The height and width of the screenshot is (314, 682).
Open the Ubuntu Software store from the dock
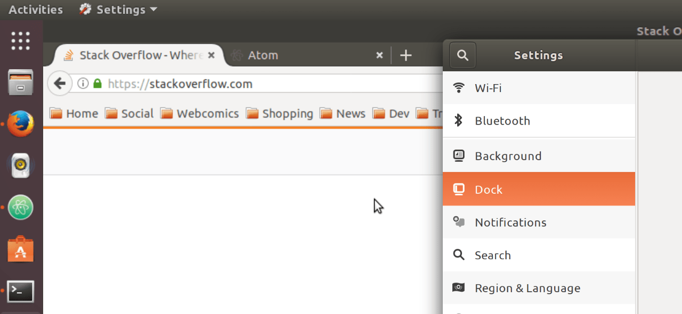pos(20,248)
